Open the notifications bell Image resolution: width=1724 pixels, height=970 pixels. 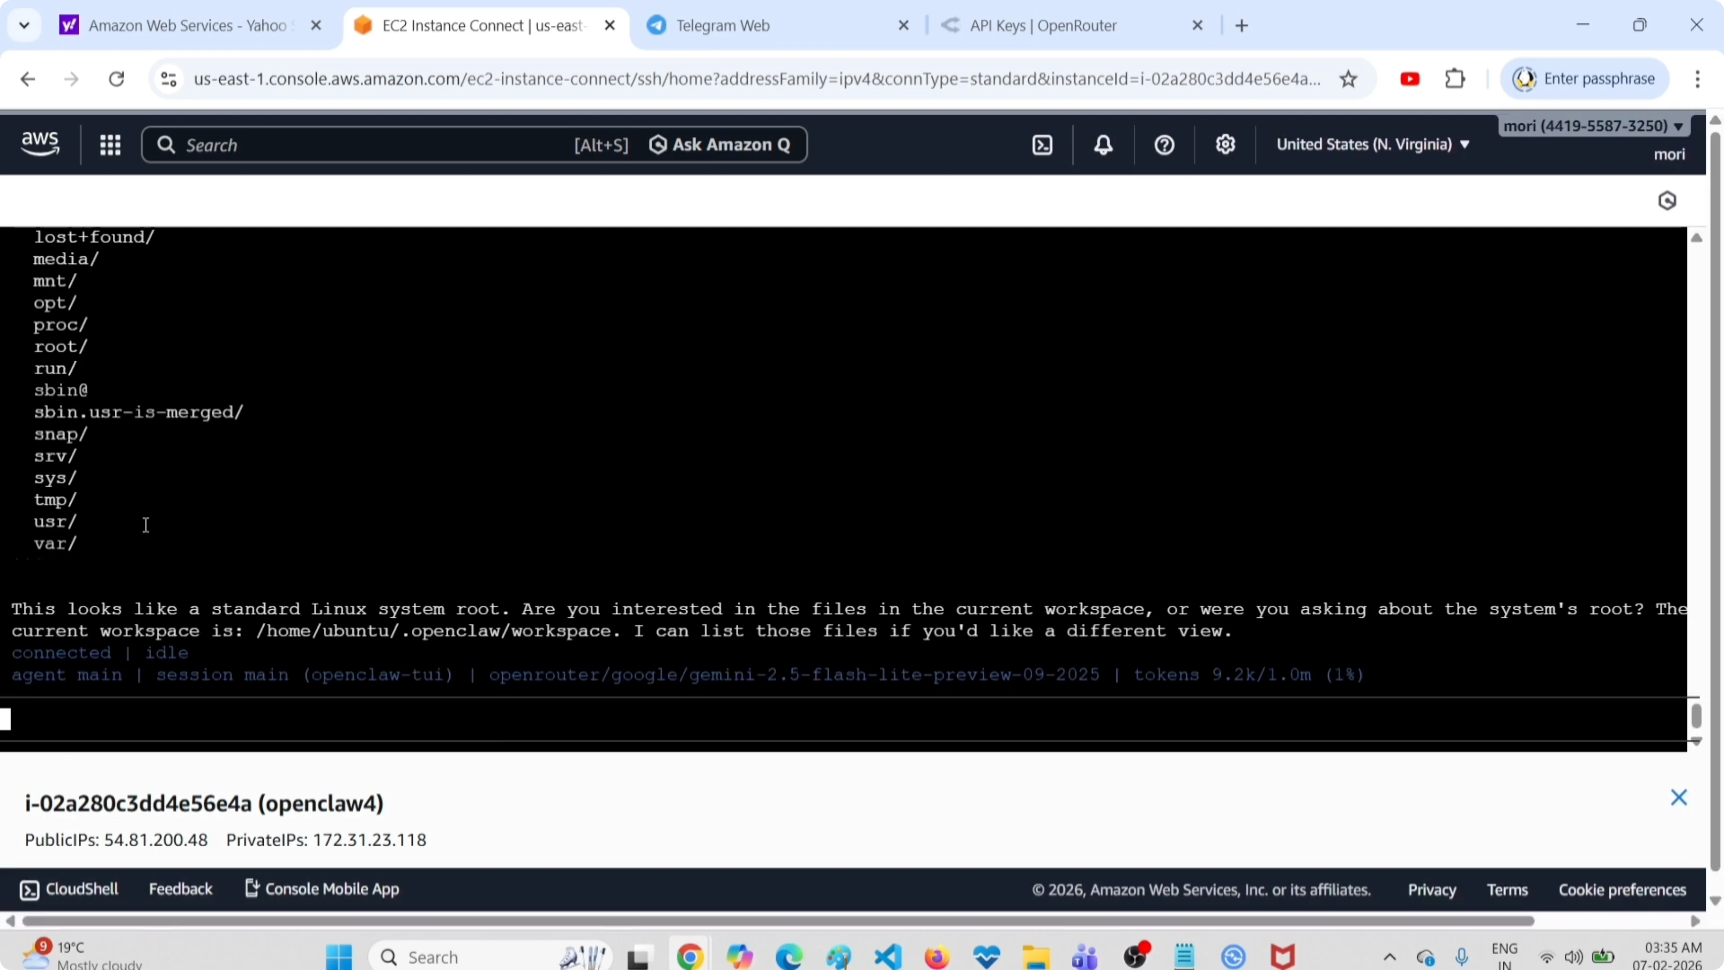click(1103, 145)
